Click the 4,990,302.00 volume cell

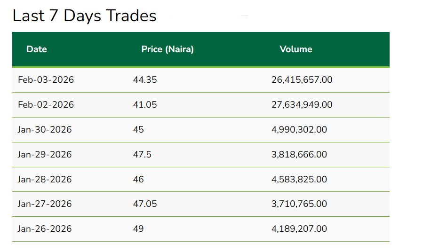pyautogui.click(x=299, y=130)
